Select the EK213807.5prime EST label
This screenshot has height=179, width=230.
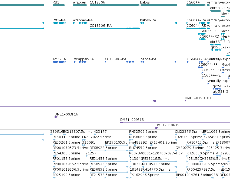pos(78,132)
